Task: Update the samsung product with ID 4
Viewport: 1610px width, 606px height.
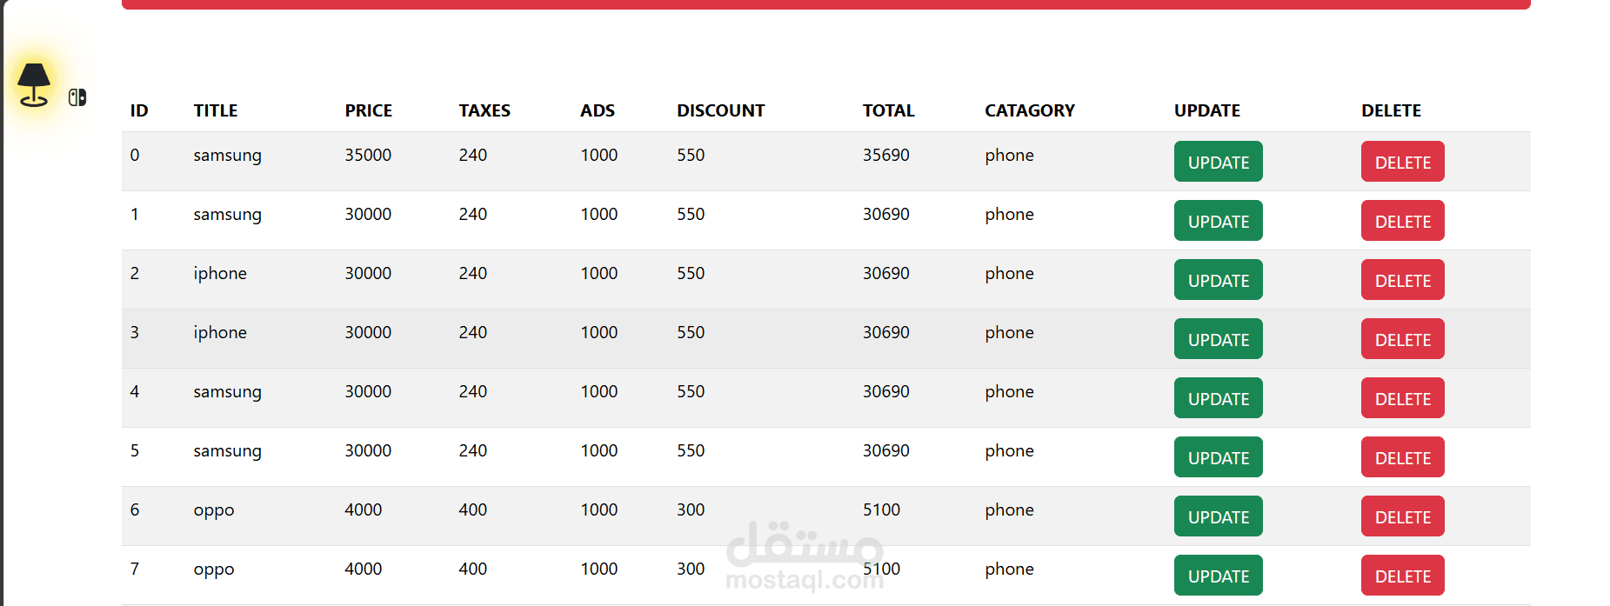Action: tap(1218, 398)
